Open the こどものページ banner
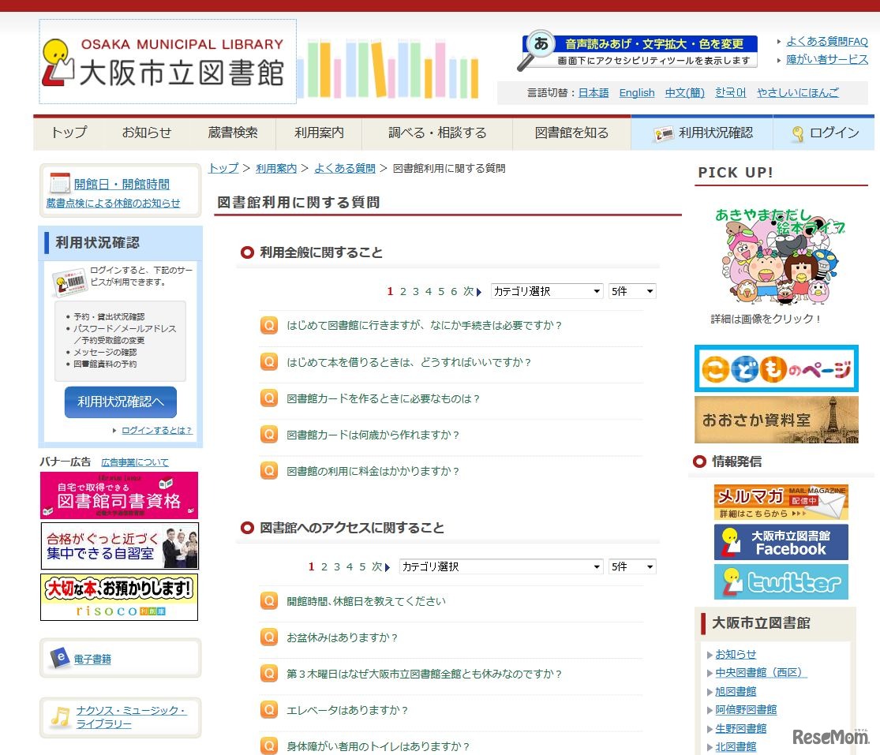The height and width of the screenshot is (755, 880). pyautogui.click(x=776, y=368)
